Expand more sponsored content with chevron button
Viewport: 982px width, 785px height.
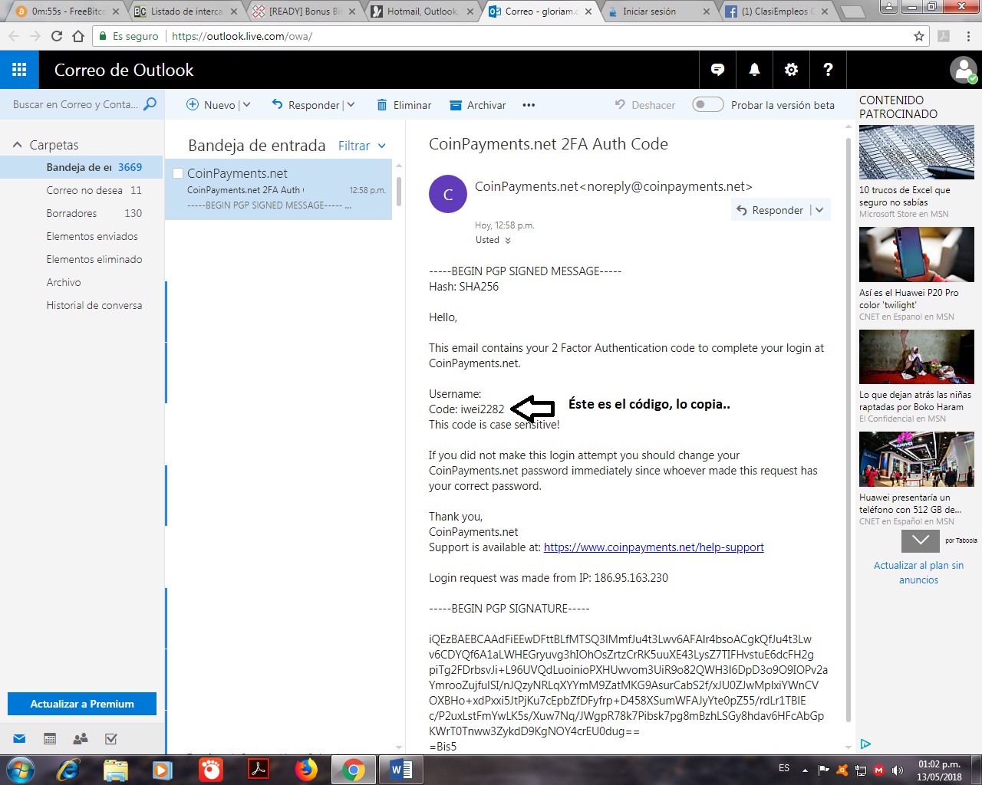coord(921,540)
